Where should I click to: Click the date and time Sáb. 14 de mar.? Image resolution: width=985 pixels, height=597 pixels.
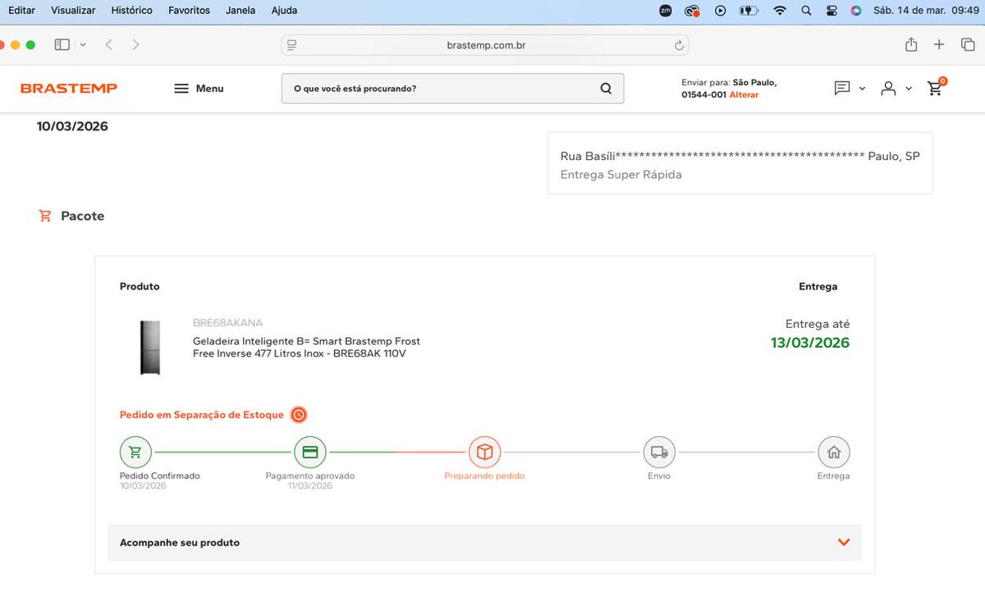(924, 11)
